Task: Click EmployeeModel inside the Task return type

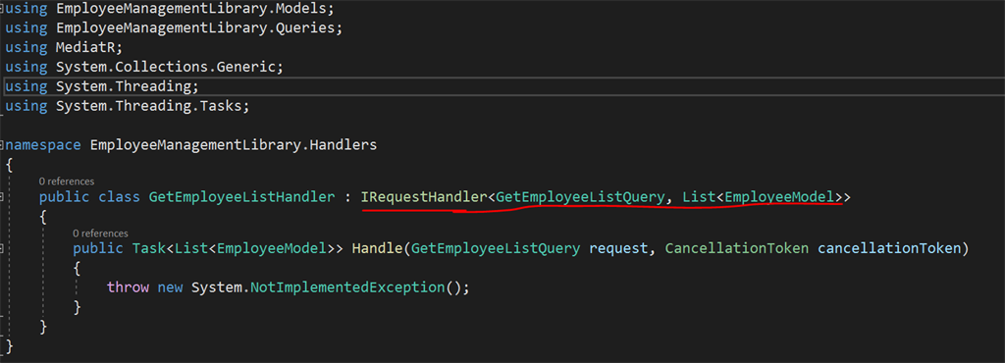Action: click(x=273, y=248)
